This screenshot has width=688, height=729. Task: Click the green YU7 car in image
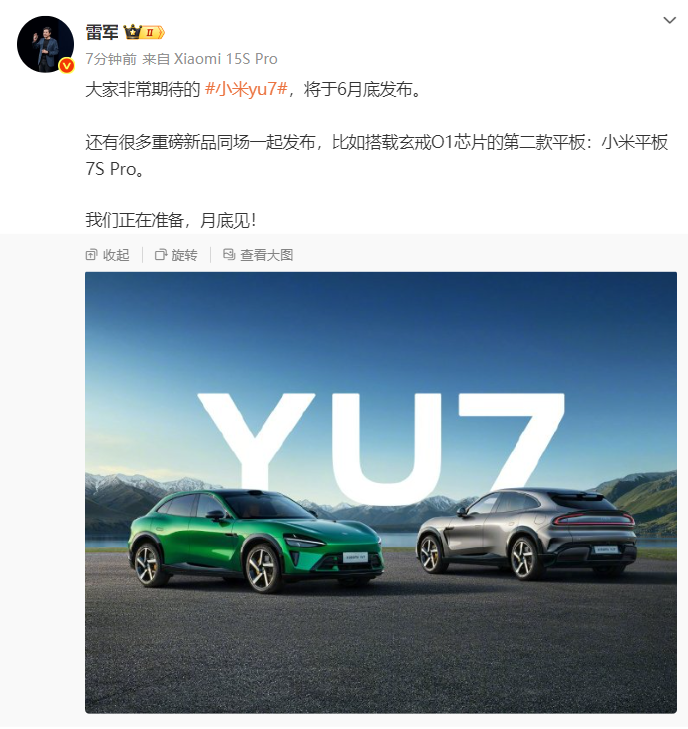click(254, 541)
